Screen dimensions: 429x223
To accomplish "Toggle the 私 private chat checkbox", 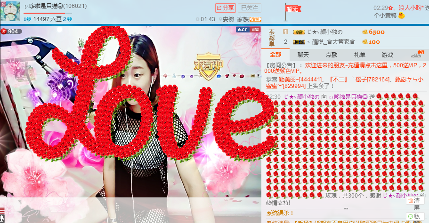I will tap(413, 216).
